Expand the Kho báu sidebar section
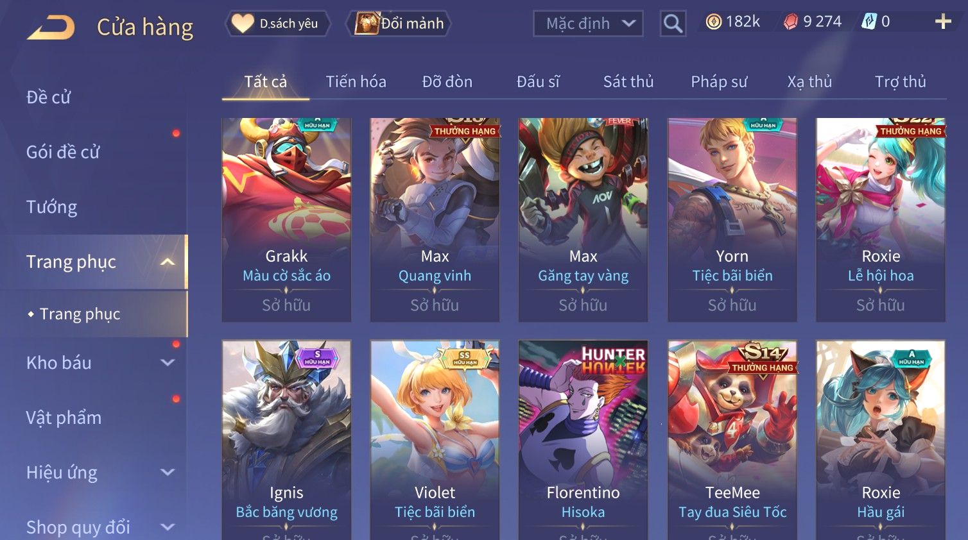The height and width of the screenshot is (540, 968). pos(168,362)
